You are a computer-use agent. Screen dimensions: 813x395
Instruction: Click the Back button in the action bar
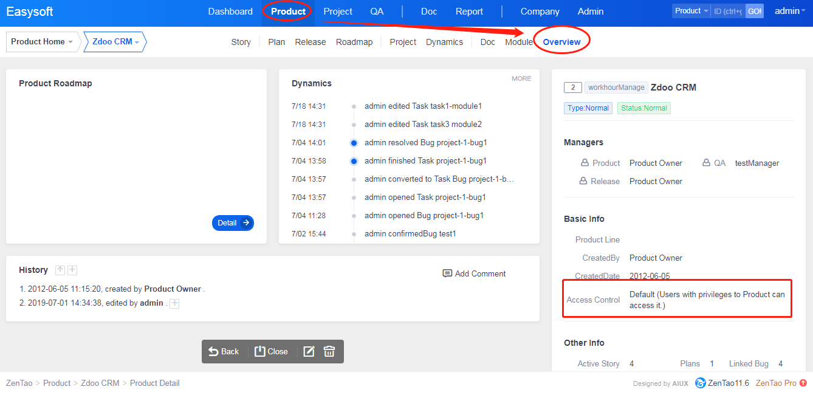tap(224, 351)
